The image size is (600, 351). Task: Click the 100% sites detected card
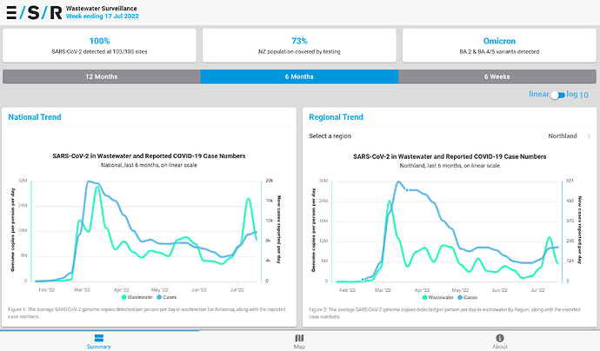[x=99, y=45]
